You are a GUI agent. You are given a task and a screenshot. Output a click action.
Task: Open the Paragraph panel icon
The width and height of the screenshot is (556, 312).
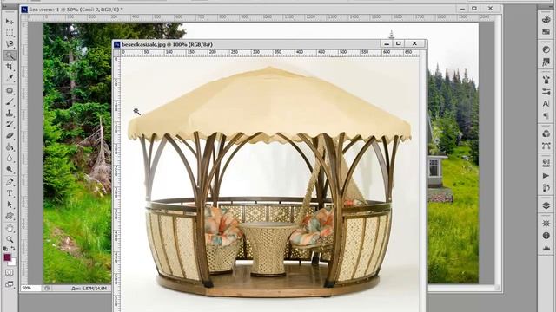pos(546,115)
